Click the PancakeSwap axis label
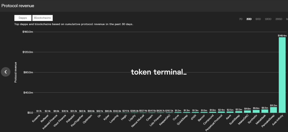The width and height of the screenshot is (288, 132). [x=270, y=120]
